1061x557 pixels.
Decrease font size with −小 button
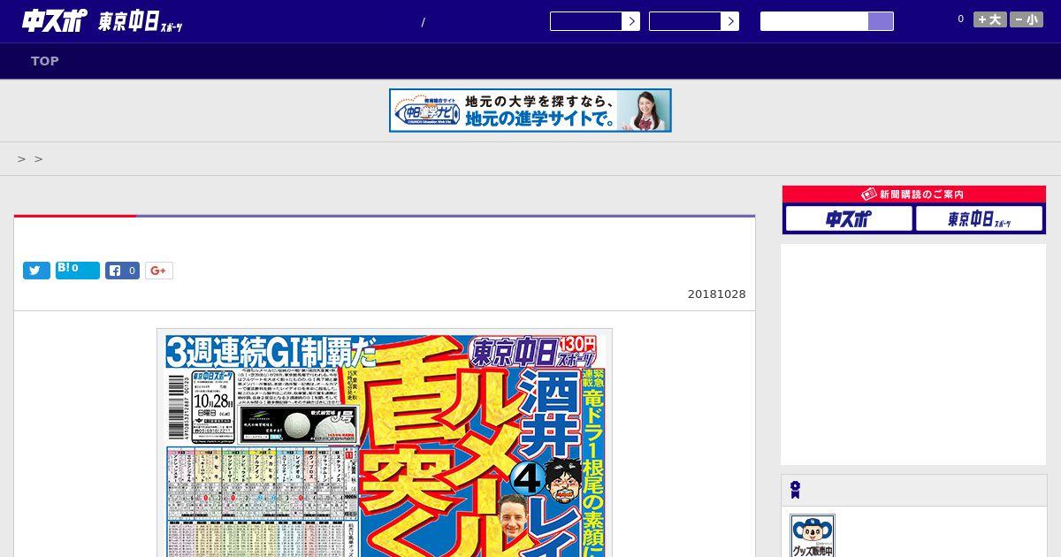click(x=1027, y=19)
